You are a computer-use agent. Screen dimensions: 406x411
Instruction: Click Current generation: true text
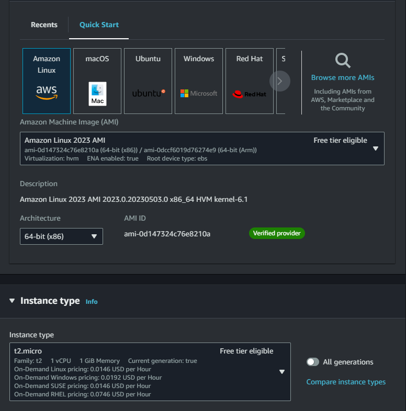point(163,361)
